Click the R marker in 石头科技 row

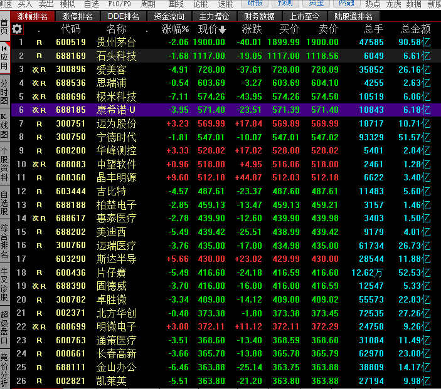(x=39, y=56)
